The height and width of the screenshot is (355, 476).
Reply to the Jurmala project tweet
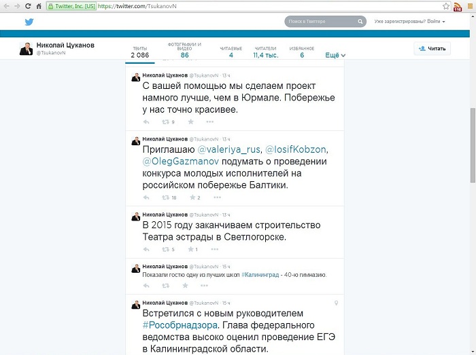tap(146, 122)
